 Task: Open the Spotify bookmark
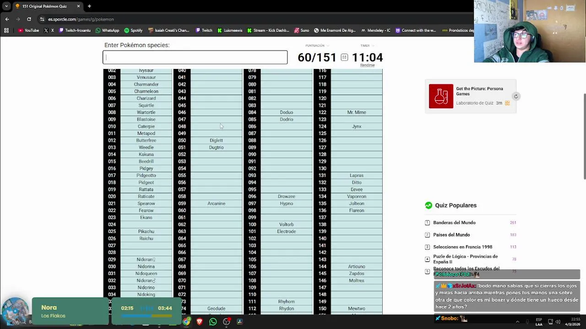[x=133, y=31]
